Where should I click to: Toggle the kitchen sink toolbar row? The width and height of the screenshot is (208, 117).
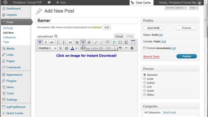[x=126, y=42]
